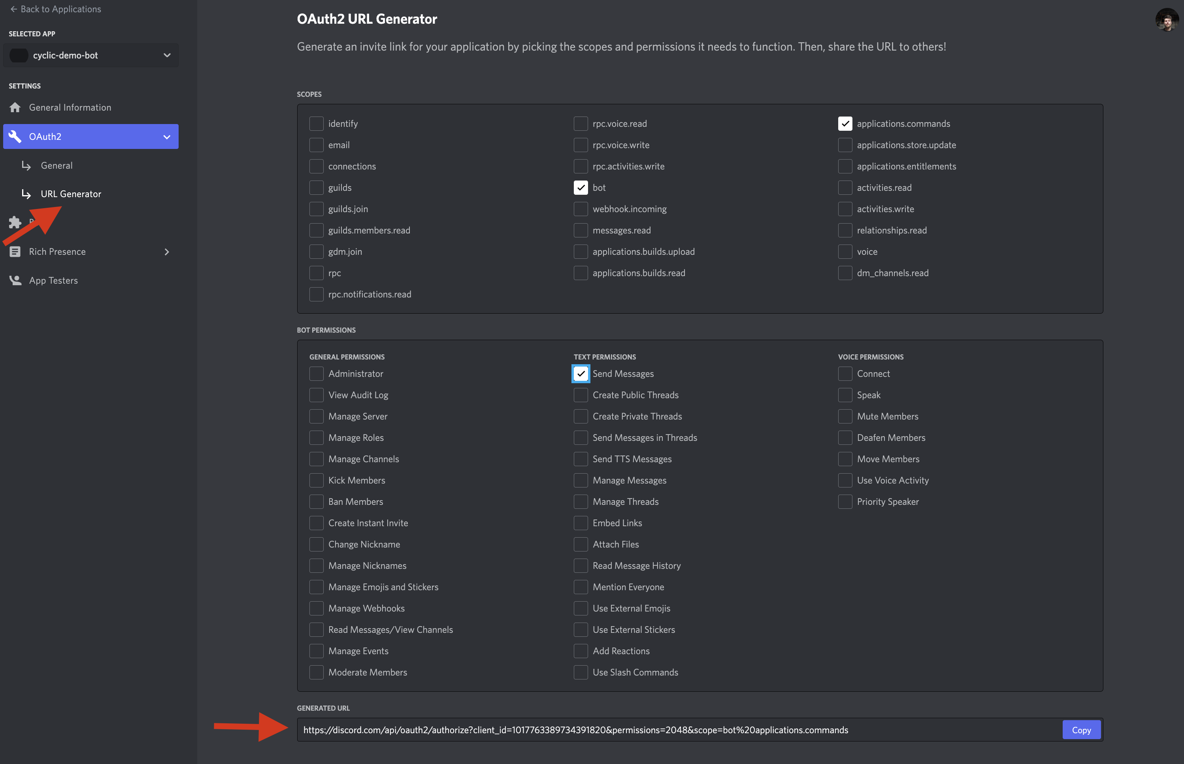Click the cyclic-demo-bot app icon
This screenshot has width=1184, height=764.
19,55
